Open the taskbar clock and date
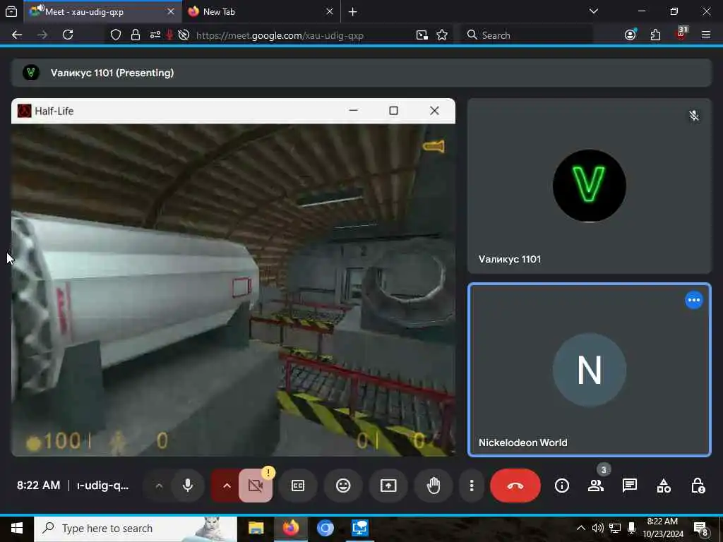This screenshot has height=542, width=723. 663,528
